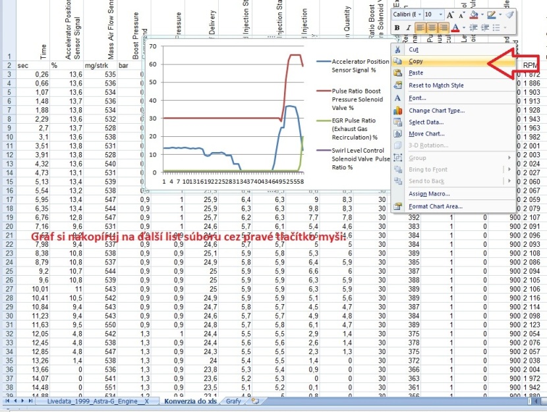Screen dimensions: 547x412
Task: Switch to the Grafy sheet tab
Action: click(233, 400)
